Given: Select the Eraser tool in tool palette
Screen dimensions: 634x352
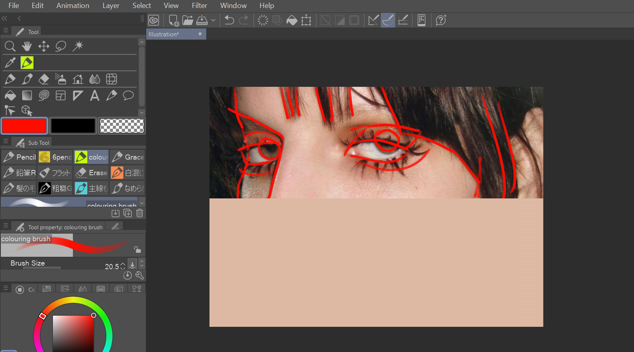Looking at the screenshot, I should point(44,79).
